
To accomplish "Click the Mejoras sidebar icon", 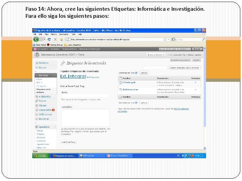I will coord(37,68).
